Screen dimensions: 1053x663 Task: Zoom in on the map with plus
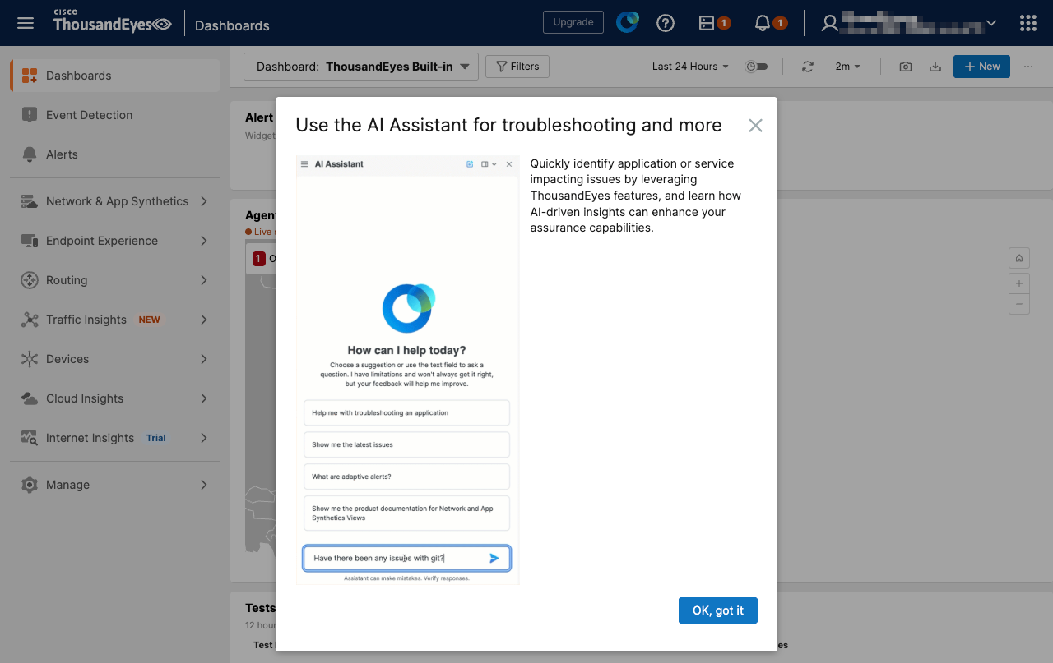click(x=1019, y=283)
